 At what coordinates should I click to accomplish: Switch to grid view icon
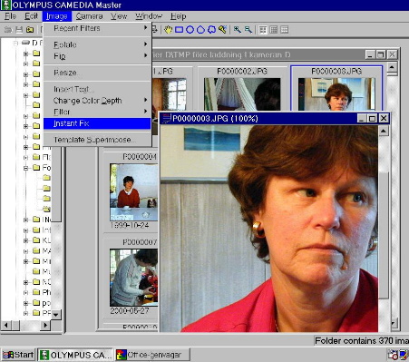coord(274,30)
